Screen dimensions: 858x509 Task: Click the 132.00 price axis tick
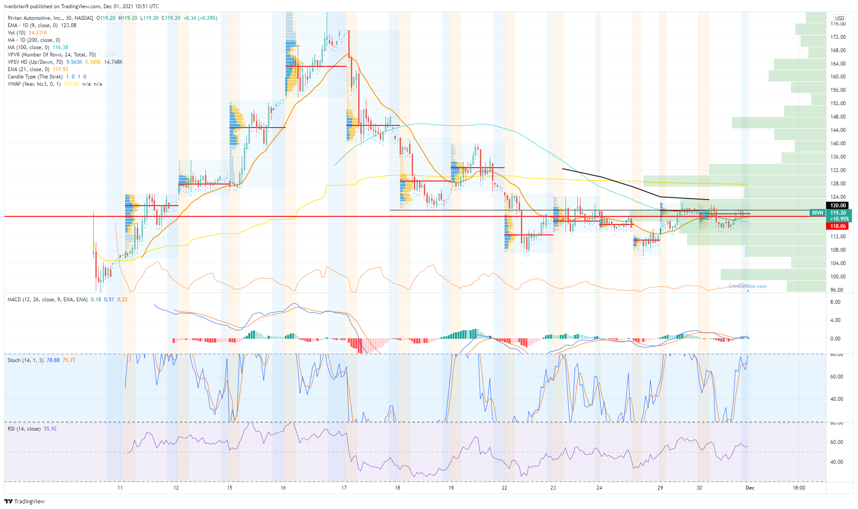[838, 170]
